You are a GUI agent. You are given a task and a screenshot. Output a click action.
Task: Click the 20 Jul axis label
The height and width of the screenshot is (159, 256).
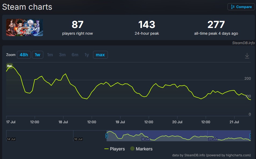pos(177,122)
